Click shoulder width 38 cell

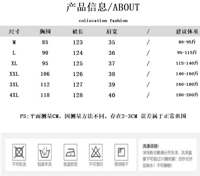[x=112, y=74]
